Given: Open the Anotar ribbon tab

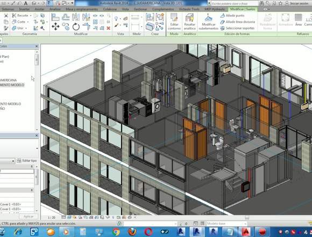Looking at the screenshot, I should (x=39, y=9).
